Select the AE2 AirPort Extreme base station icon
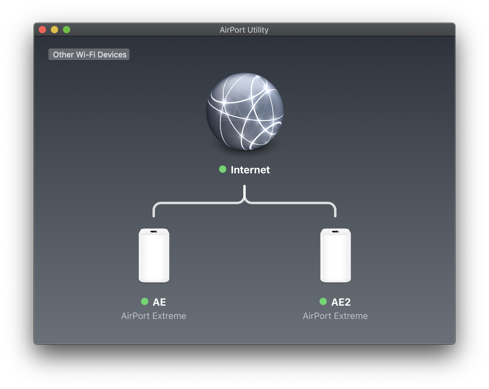This screenshot has height=389, width=489. point(336,256)
